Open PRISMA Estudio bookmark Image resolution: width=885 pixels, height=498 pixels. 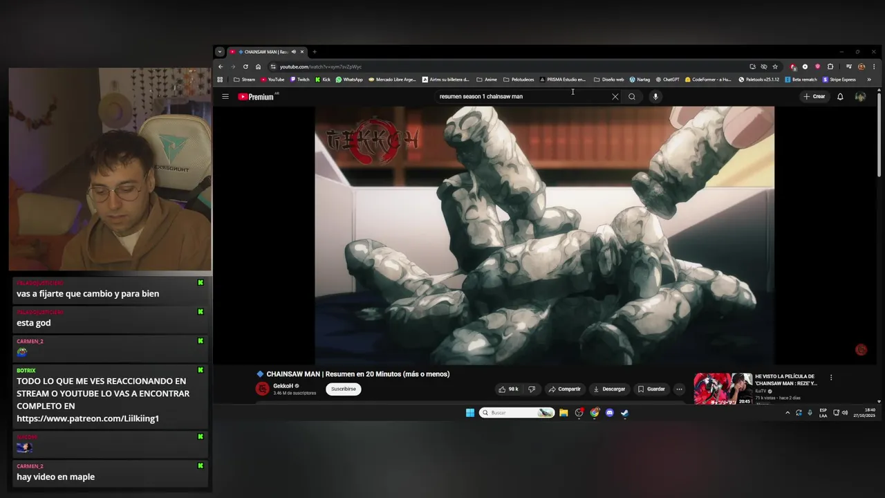(x=562, y=80)
